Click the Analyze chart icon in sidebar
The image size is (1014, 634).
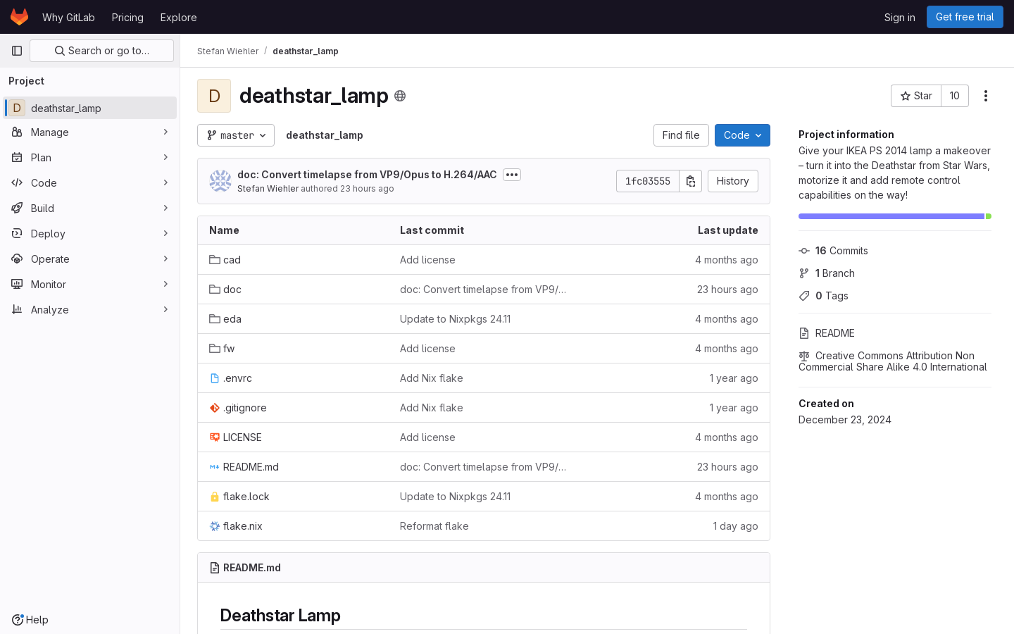point(17,310)
